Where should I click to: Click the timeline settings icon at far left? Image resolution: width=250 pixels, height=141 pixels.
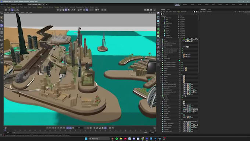6,128
